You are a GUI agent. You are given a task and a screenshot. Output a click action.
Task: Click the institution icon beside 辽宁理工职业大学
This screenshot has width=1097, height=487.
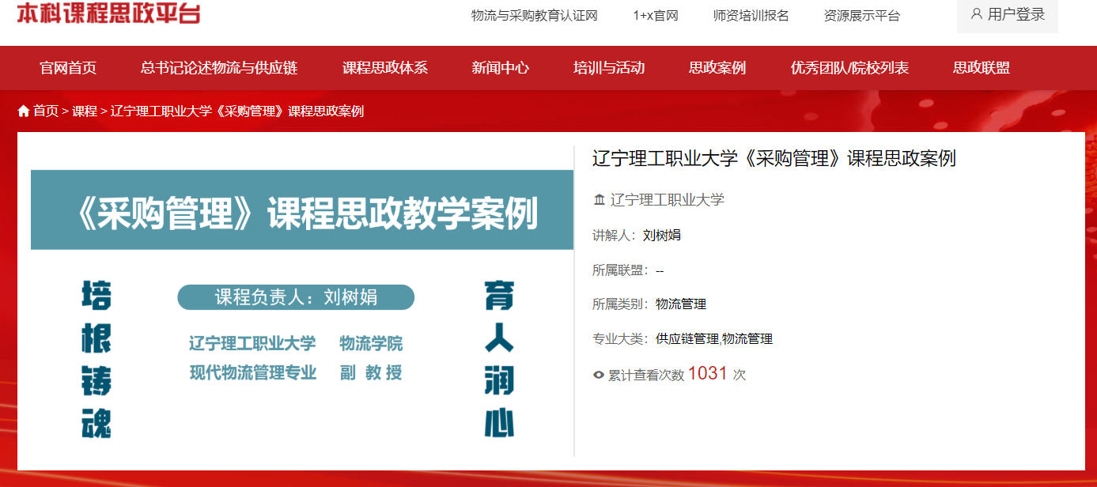click(600, 200)
